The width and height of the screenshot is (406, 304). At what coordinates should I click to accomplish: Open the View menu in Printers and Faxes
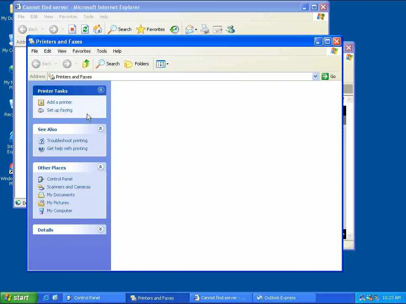[x=62, y=51]
